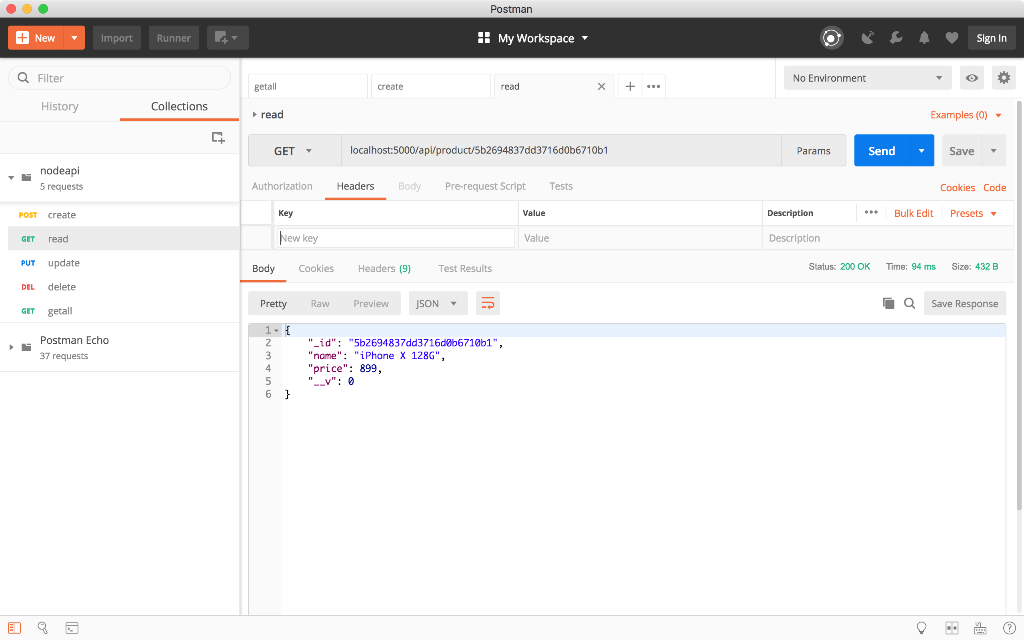This screenshot has height=640, width=1024.
Task: Click the new window plus icon button
Action: (227, 38)
